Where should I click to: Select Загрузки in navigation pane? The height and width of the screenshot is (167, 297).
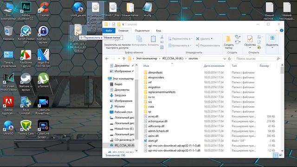click(x=120, y=95)
